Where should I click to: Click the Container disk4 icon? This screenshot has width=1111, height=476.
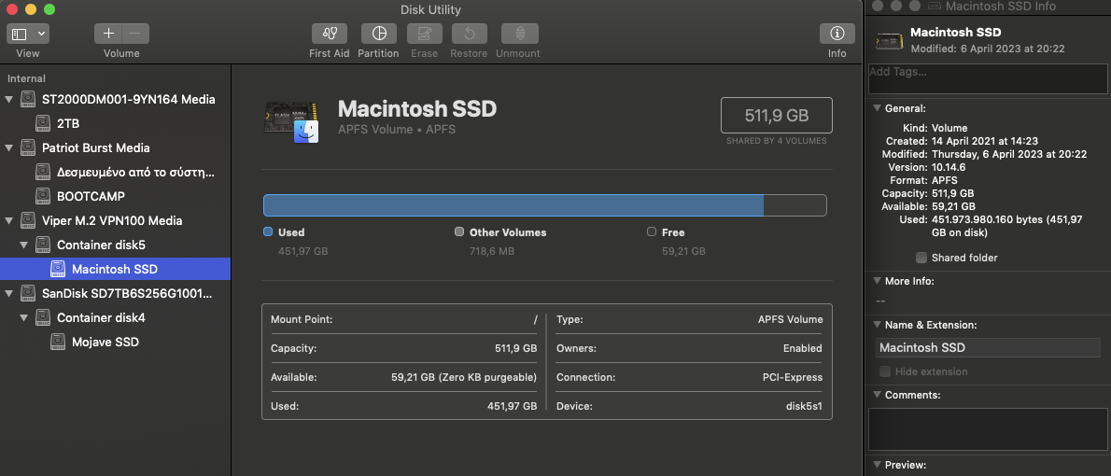(x=43, y=317)
